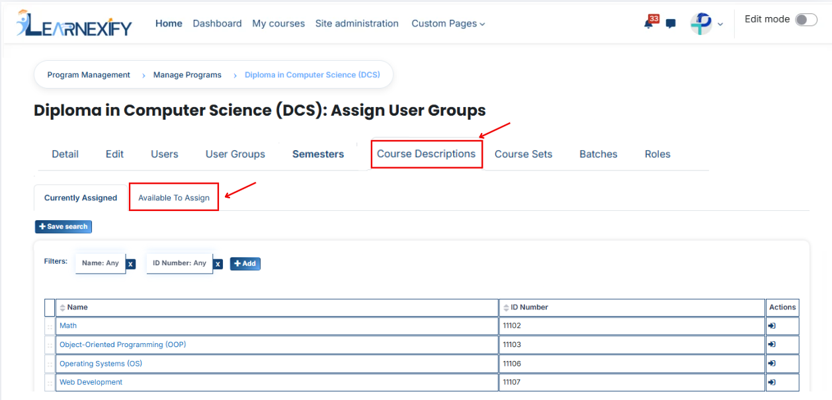Image resolution: width=832 pixels, height=400 pixels.
Task: Open the Course Sets tab
Action: pos(524,154)
